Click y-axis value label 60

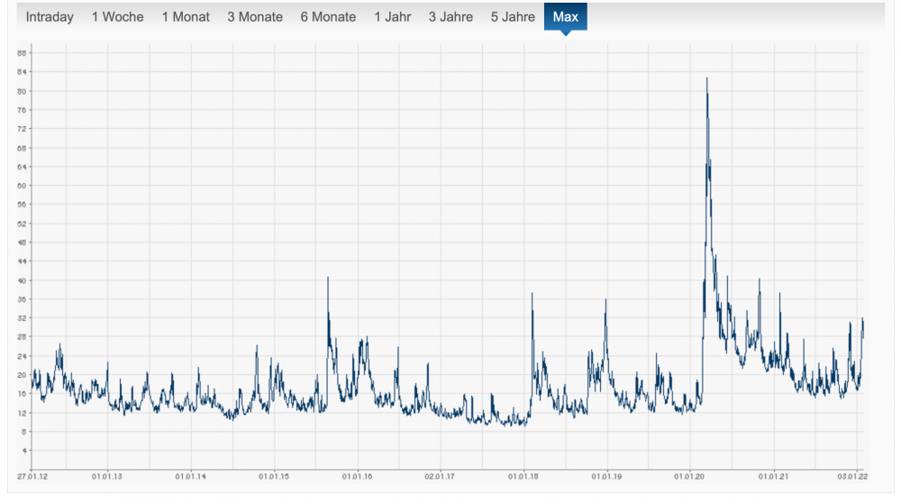[22, 186]
